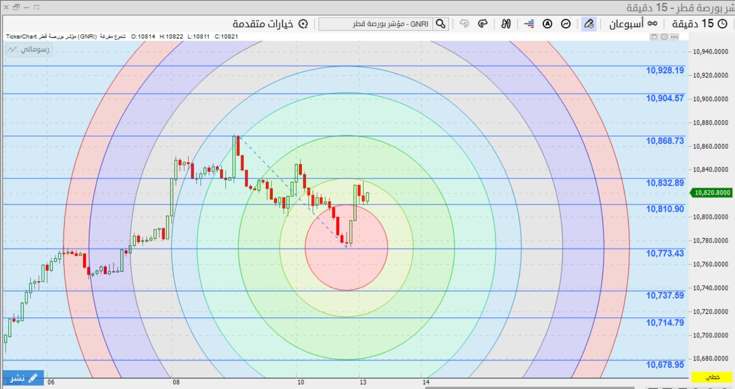Click the window detach icon in title bar
The image size is (735, 389).
tap(37, 7)
